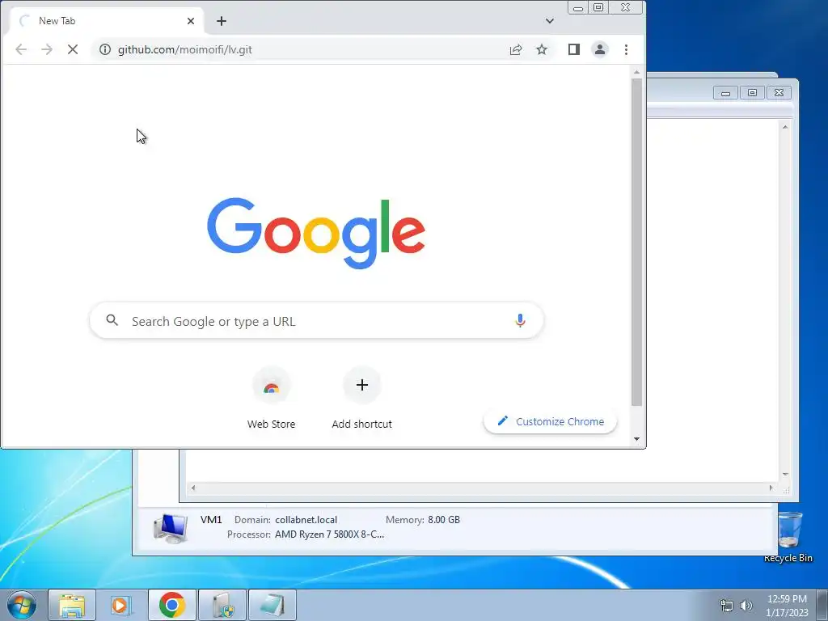Screen dimensions: 828x621
Task: View site information icon beside URL
Action: (105, 49)
